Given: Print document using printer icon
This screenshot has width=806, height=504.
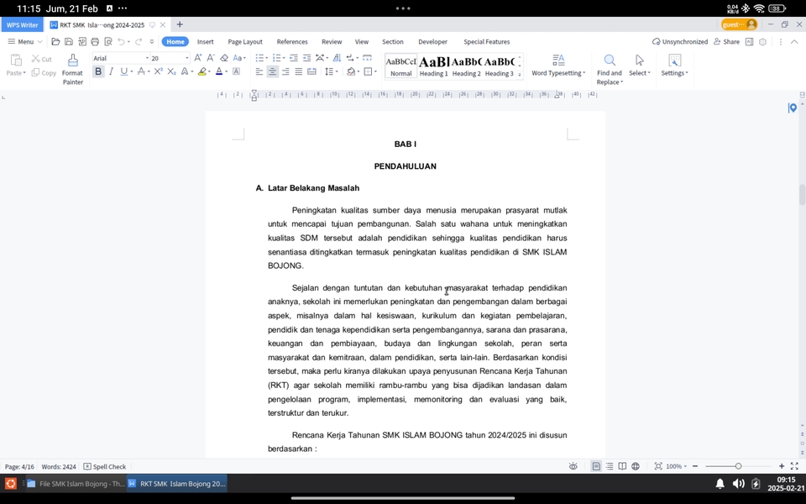Looking at the screenshot, I should point(95,42).
